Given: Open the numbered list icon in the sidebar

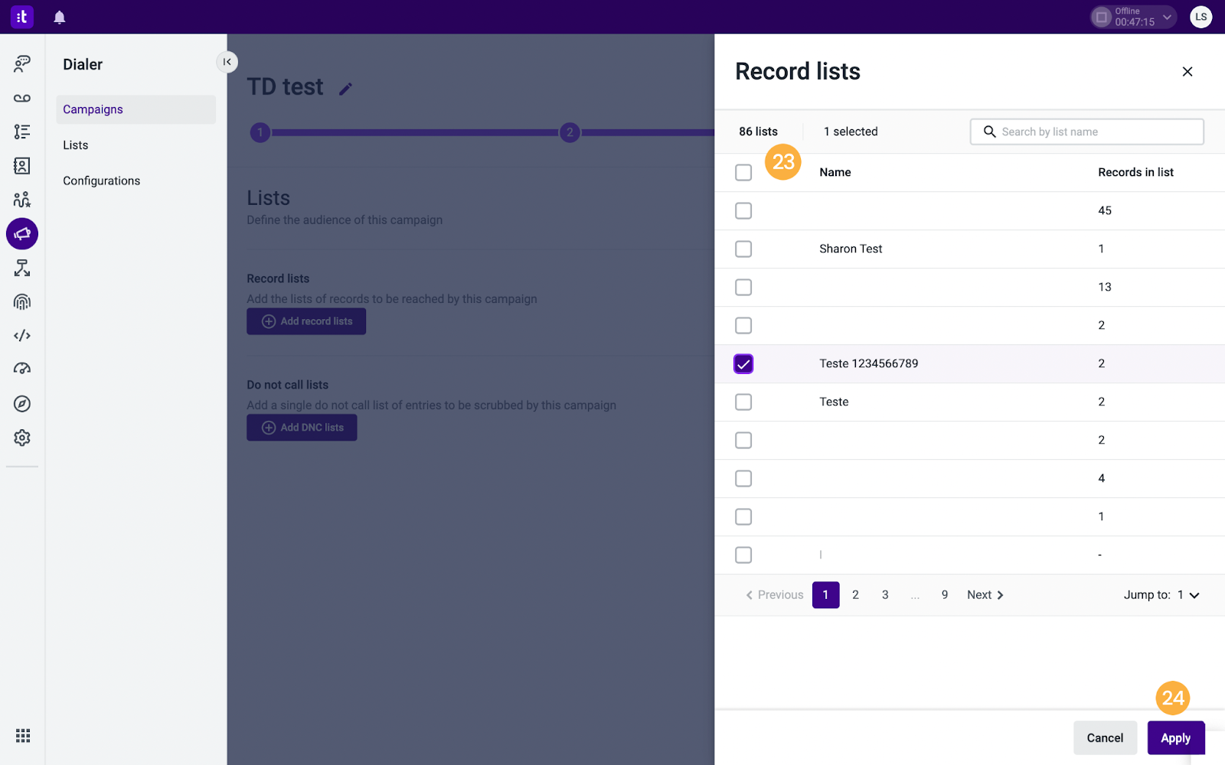Looking at the screenshot, I should (22, 132).
